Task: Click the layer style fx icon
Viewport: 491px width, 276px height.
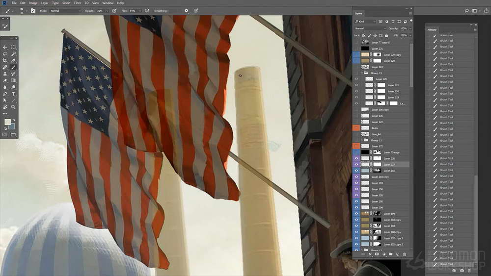Action: point(370,254)
